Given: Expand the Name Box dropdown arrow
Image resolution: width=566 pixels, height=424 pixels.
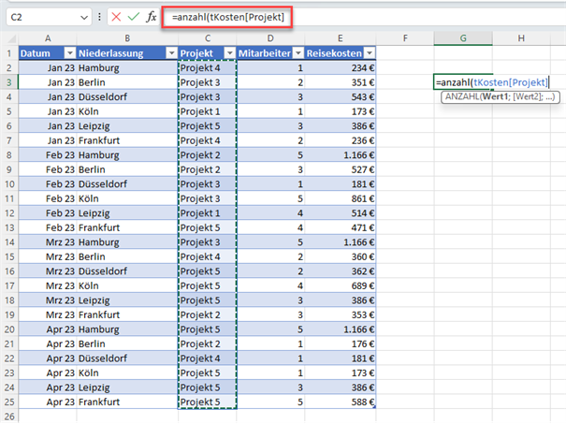Looking at the screenshot, I should [x=84, y=17].
